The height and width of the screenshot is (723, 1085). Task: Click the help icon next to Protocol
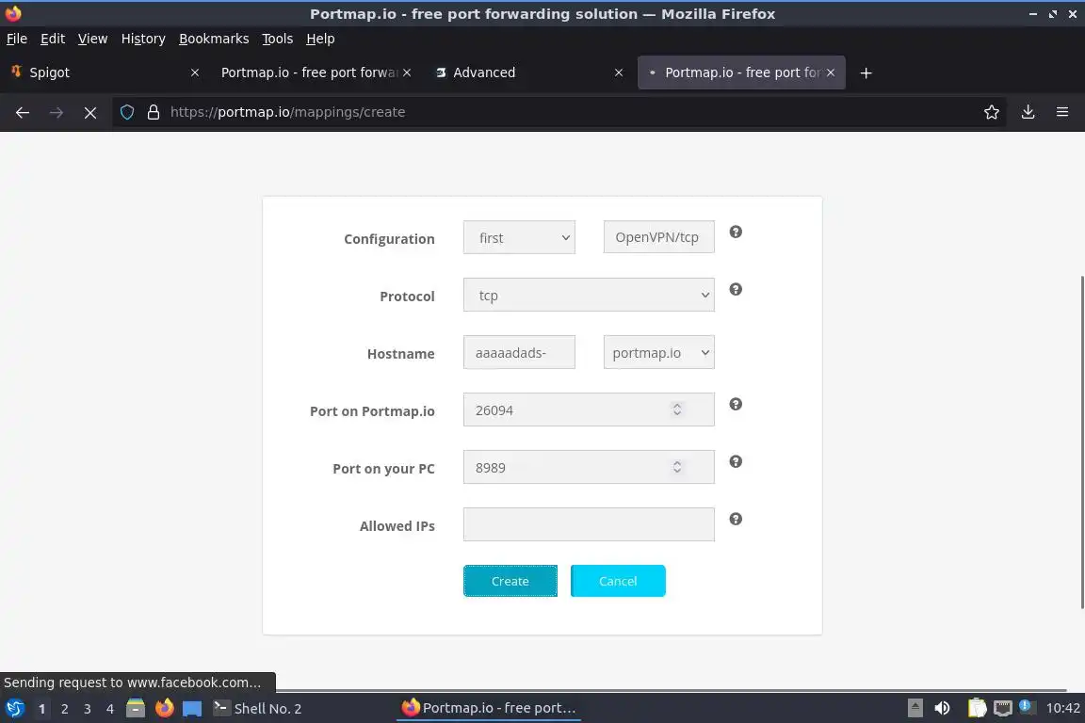coord(736,289)
